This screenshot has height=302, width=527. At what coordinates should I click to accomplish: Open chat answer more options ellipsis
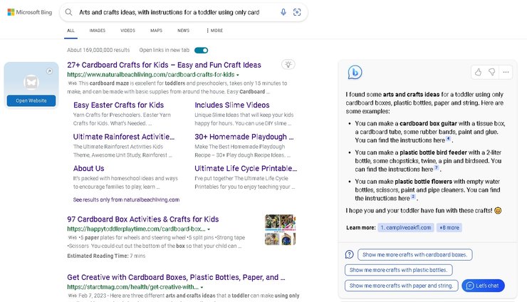click(x=506, y=72)
